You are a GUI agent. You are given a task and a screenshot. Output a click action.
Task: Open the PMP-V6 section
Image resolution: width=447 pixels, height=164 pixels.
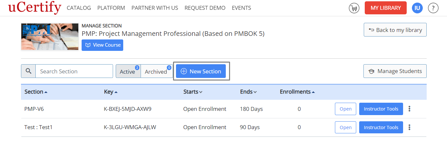coord(345,109)
